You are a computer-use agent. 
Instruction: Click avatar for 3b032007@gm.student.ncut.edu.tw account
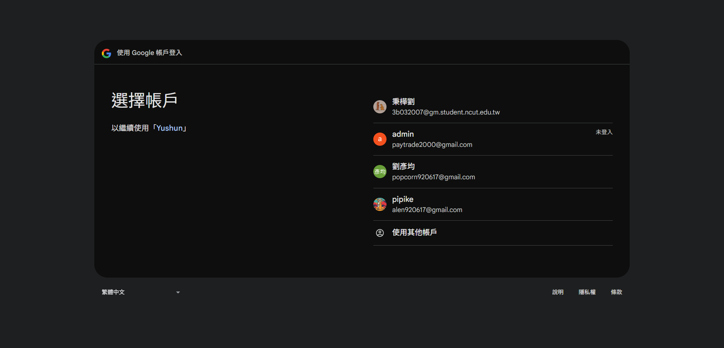click(x=380, y=107)
